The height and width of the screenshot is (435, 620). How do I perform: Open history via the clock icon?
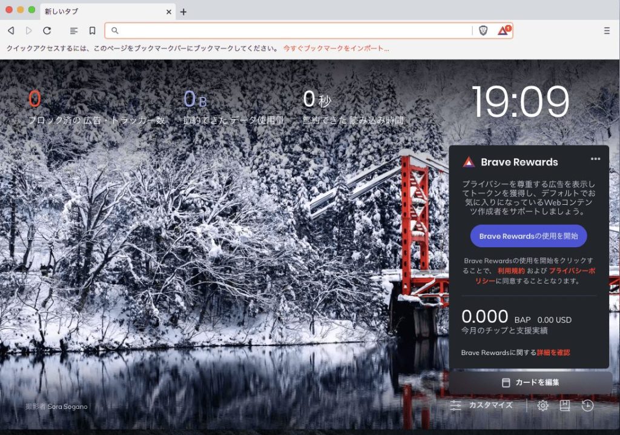(587, 405)
